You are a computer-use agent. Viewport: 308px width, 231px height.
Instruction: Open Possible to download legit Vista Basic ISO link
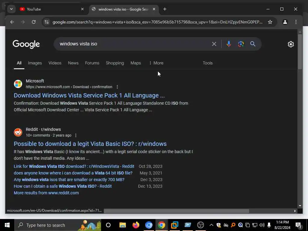pyautogui.click(x=90, y=144)
